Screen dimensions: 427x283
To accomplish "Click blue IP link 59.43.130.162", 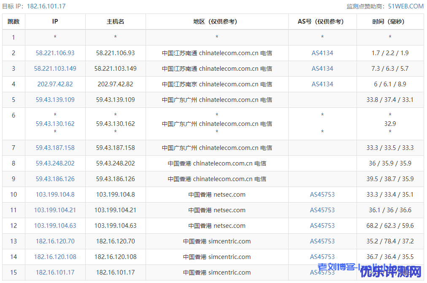I will point(55,124).
